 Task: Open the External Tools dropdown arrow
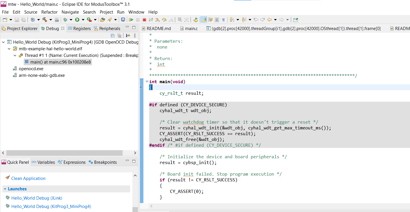95,20
